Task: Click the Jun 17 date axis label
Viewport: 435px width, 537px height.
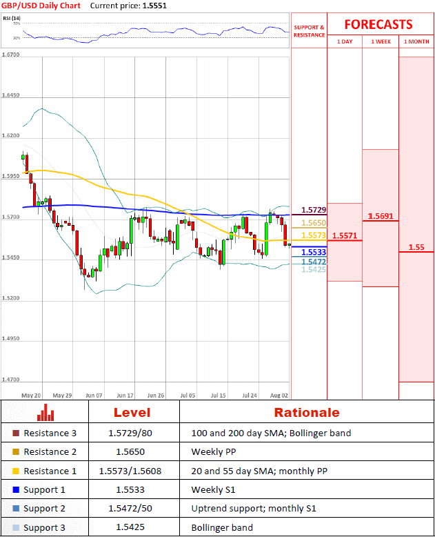Action: point(125,396)
